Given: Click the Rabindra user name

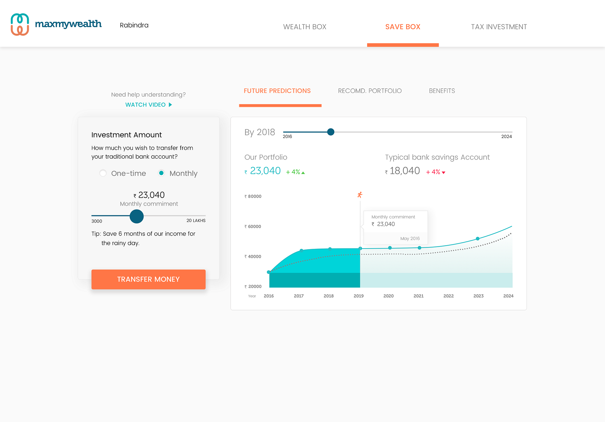Looking at the screenshot, I should tap(134, 25).
